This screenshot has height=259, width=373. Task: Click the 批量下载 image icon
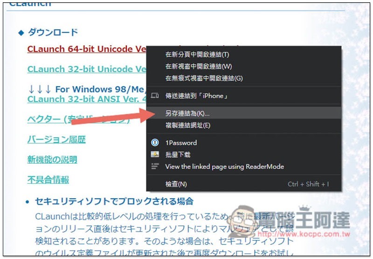pyautogui.click(x=155, y=154)
